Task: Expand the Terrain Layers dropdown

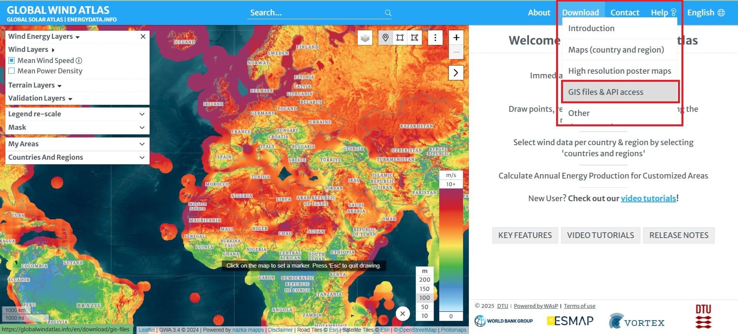Action: [x=35, y=85]
